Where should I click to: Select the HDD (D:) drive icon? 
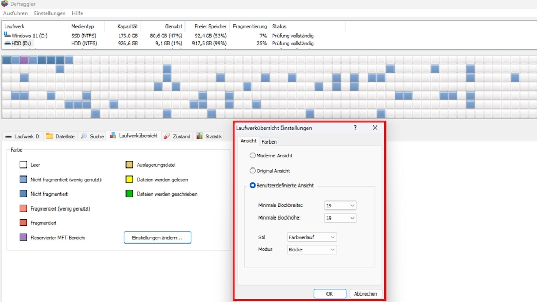pos(7,43)
